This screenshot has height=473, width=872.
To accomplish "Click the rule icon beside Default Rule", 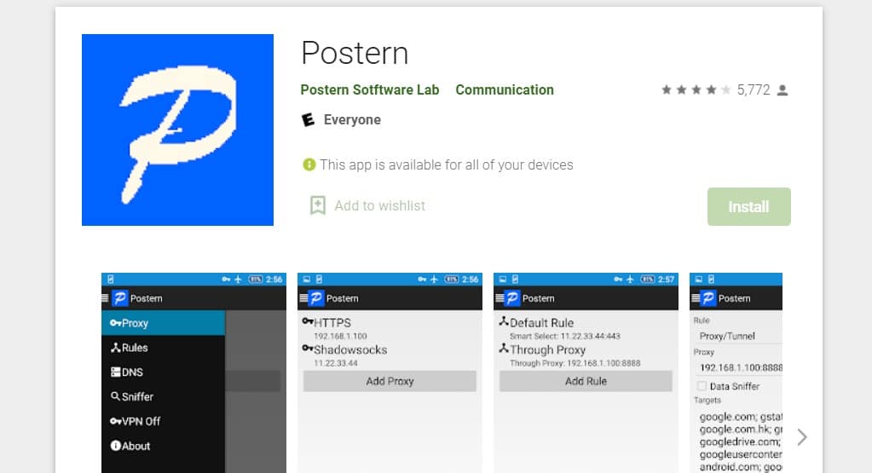I will [x=503, y=320].
